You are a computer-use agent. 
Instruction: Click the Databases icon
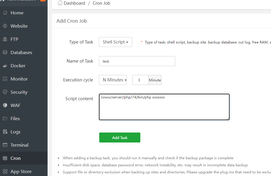pyautogui.click(x=5, y=53)
